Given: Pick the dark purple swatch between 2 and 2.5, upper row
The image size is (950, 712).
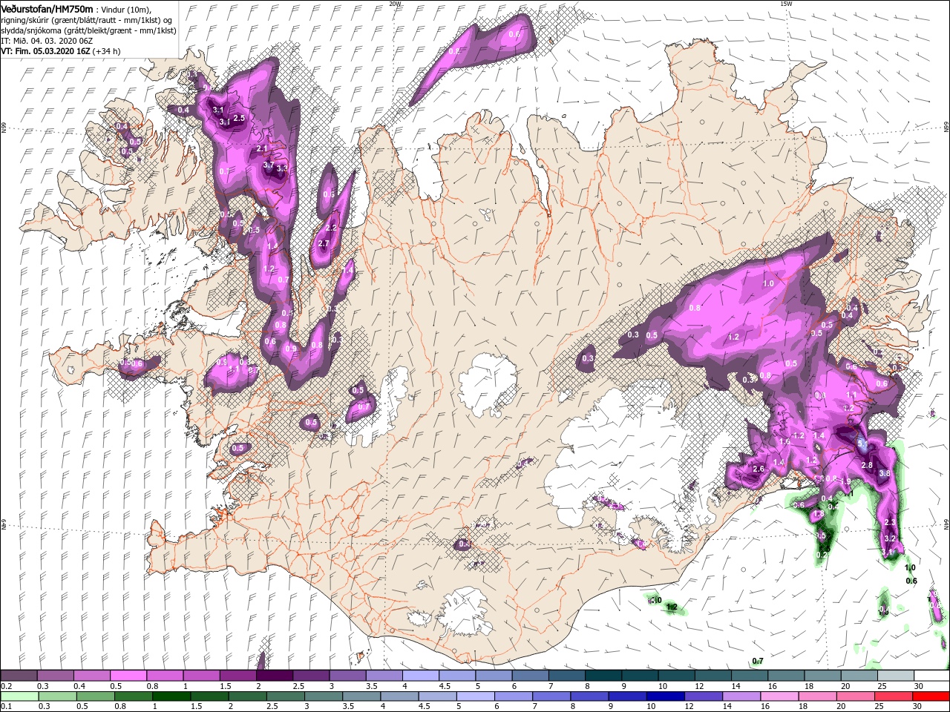Looking at the screenshot, I should click(274, 676).
